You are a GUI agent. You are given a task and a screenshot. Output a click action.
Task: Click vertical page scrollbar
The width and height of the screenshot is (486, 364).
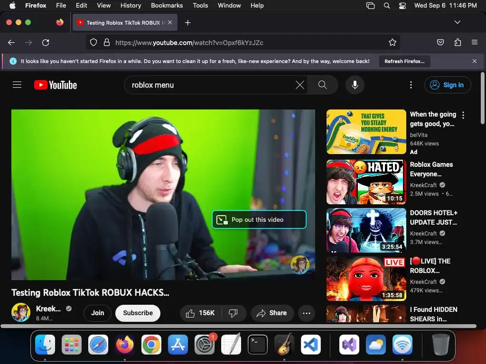tap(482, 98)
